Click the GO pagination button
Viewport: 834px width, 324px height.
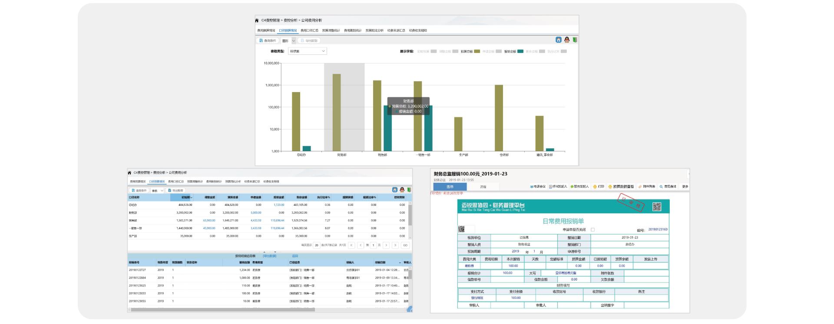tap(405, 245)
